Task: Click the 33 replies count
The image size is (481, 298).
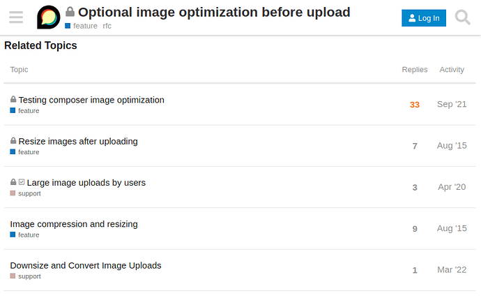Action: point(415,105)
